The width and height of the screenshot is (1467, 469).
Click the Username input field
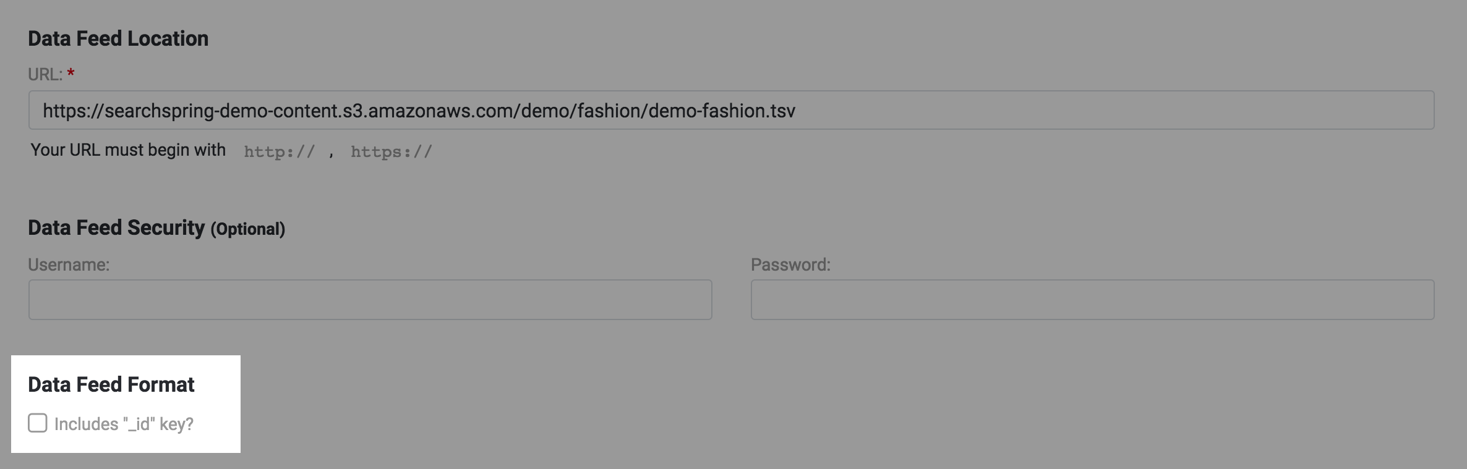370,300
